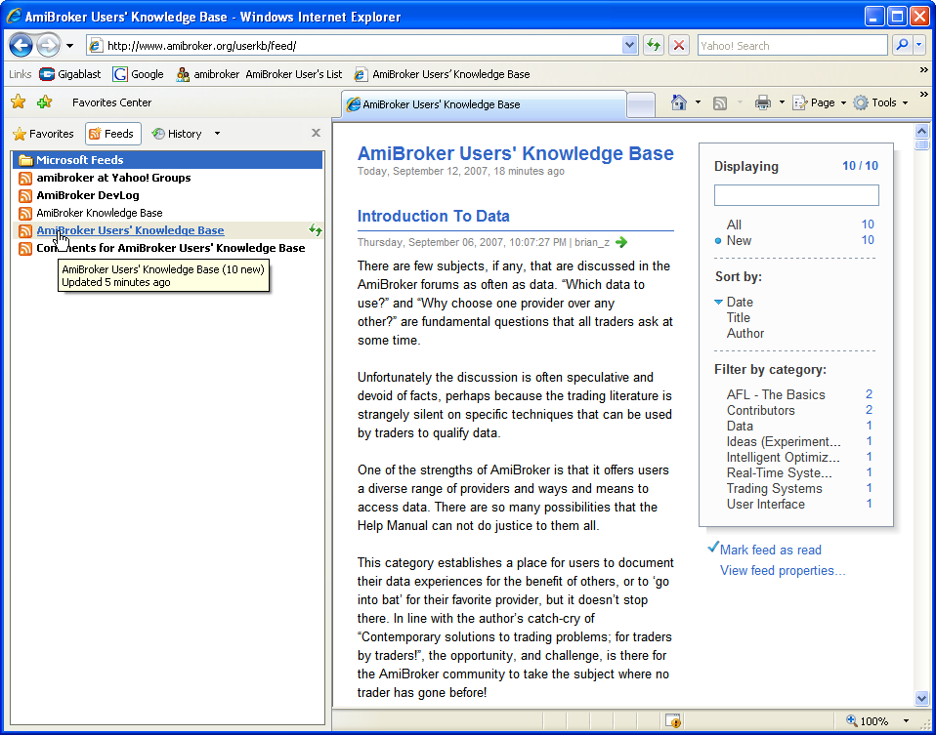Refresh the AmiBroker Users' Knowledge Base feed

(x=315, y=230)
